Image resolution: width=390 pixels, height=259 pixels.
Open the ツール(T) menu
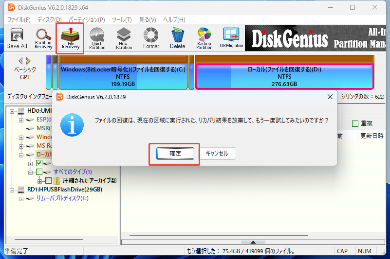(122, 19)
